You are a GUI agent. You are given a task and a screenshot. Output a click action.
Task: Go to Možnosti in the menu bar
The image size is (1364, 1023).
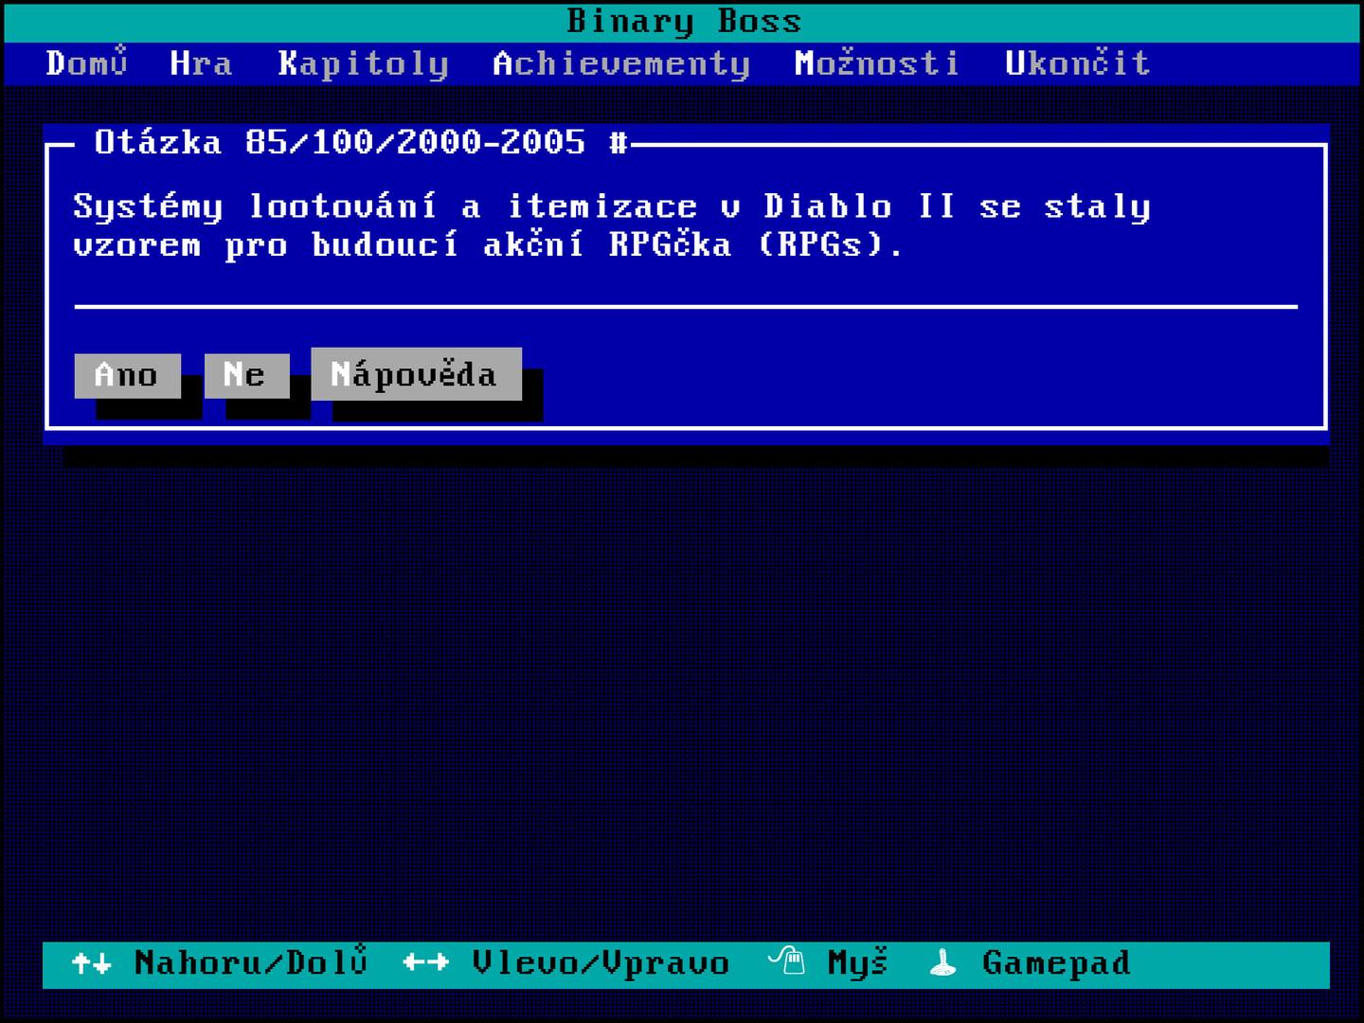(x=876, y=63)
